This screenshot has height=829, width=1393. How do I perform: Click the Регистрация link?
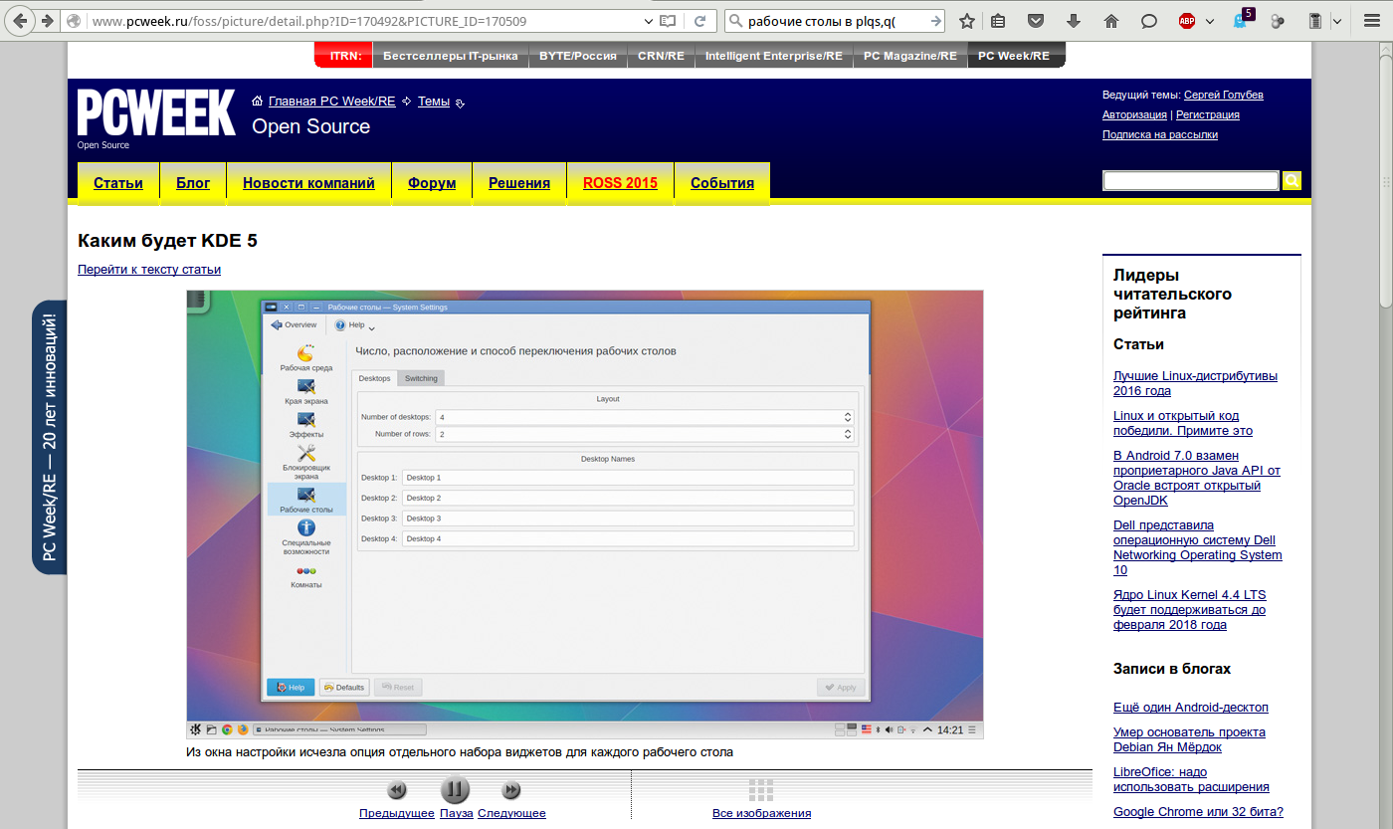pos(1208,114)
